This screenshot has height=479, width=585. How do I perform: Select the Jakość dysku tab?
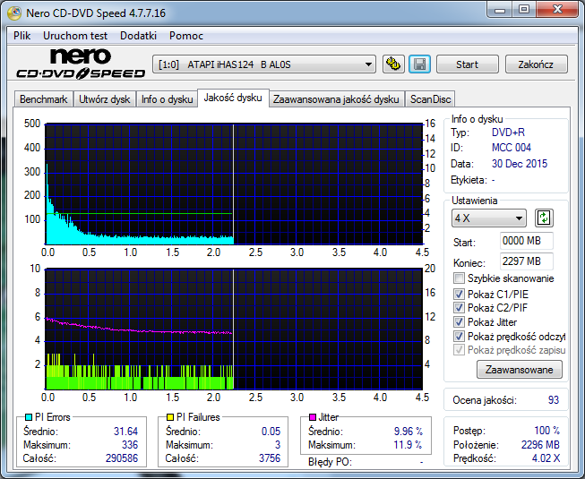click(233, 98)
